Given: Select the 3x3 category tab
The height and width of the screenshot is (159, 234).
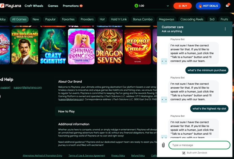Looking at the screenshot, I should click(212, 19).
